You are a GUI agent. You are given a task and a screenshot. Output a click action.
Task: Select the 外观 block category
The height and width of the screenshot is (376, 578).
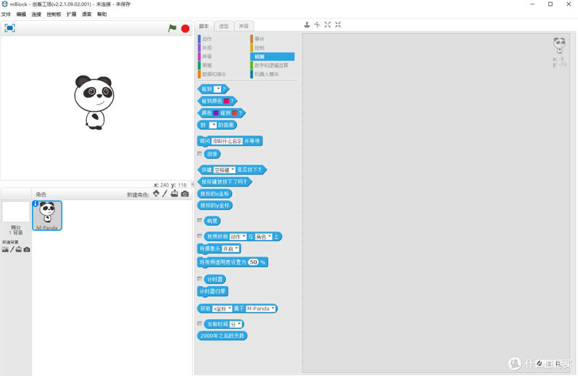pyautogui.click(x=207, y=48)
